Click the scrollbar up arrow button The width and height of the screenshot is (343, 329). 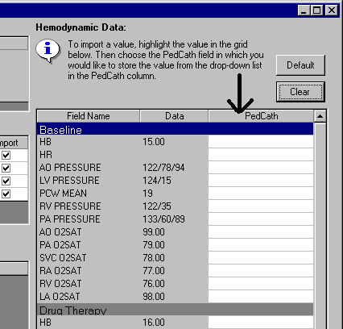(x=320, y=116)
